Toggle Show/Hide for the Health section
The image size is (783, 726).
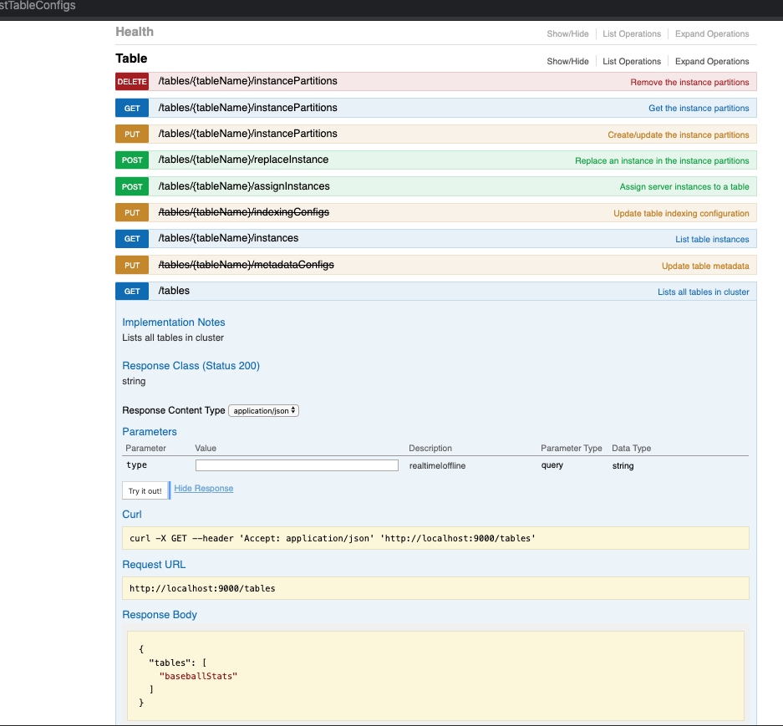pos(567,34)
